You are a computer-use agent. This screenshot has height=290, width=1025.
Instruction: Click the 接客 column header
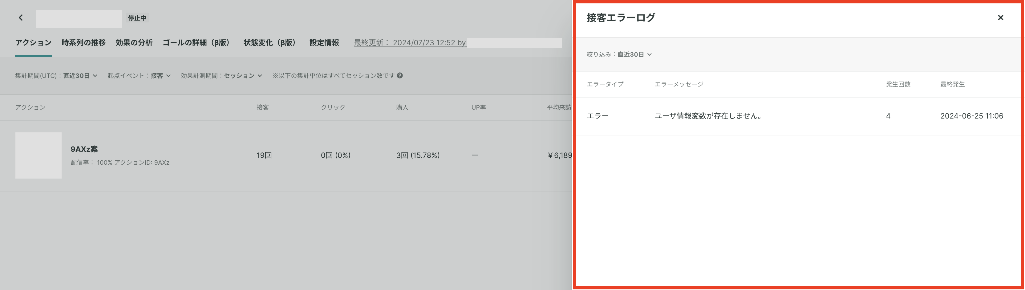click(263, 107)
